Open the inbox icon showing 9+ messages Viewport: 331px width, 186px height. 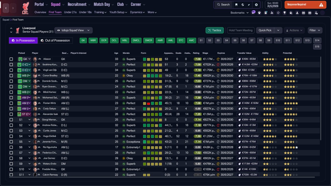[253, 12]
